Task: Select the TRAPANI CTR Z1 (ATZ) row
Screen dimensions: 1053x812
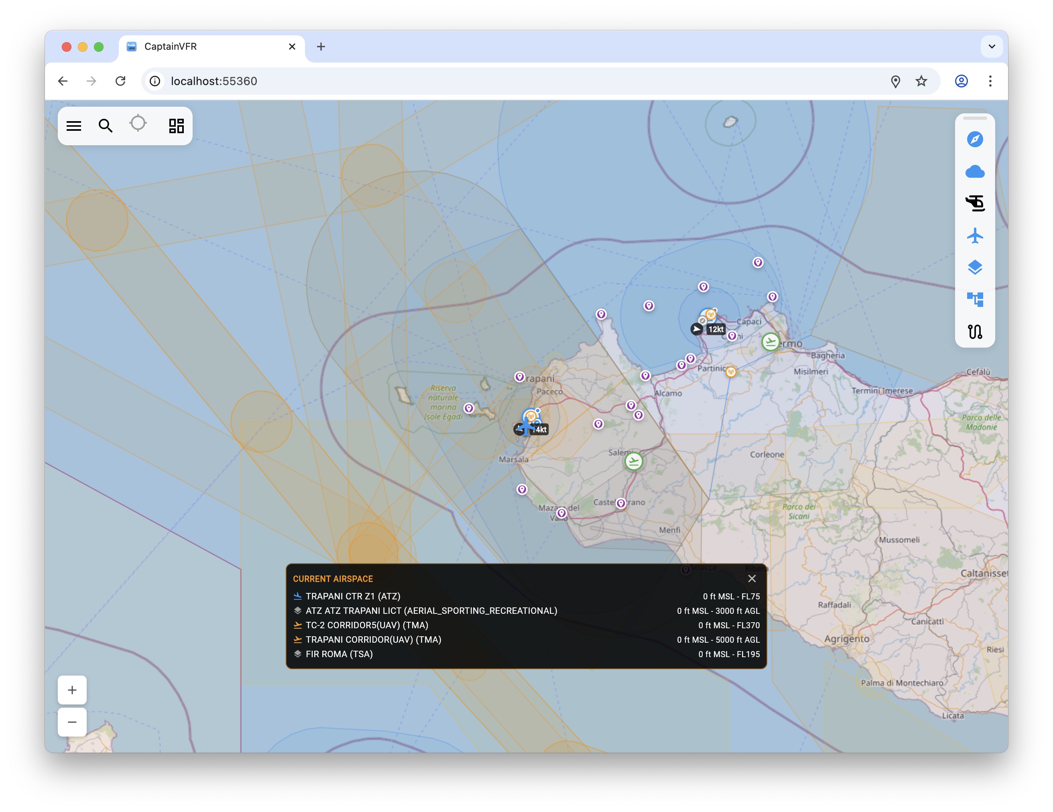Action: click(526, 596)
